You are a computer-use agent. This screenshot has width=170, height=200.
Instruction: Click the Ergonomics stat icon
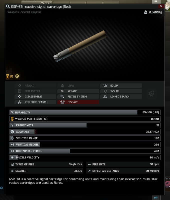(x=12, y=125)
